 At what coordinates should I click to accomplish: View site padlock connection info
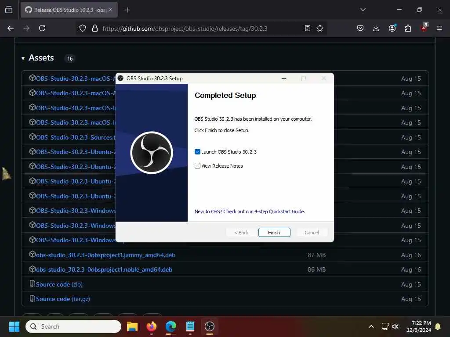[95, 29]
